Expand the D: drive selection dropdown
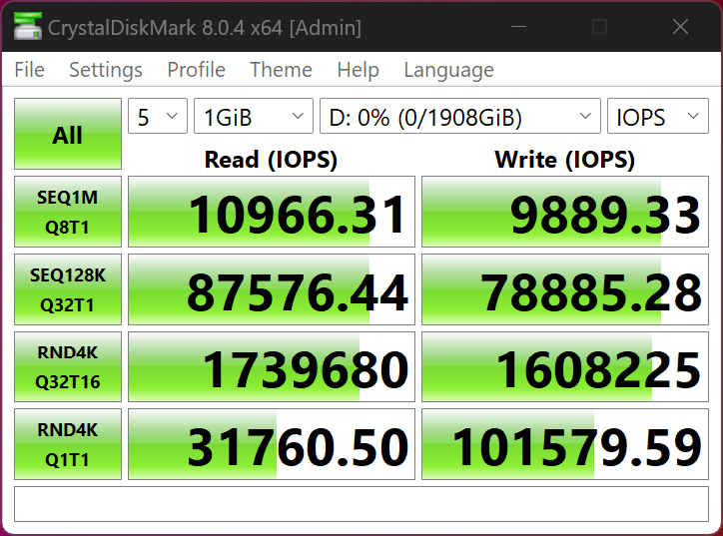This screenshot has width=723, height=536. click(x=460, y=116)
